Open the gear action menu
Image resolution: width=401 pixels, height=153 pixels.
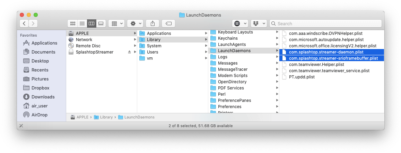click(x=135, y=23)
